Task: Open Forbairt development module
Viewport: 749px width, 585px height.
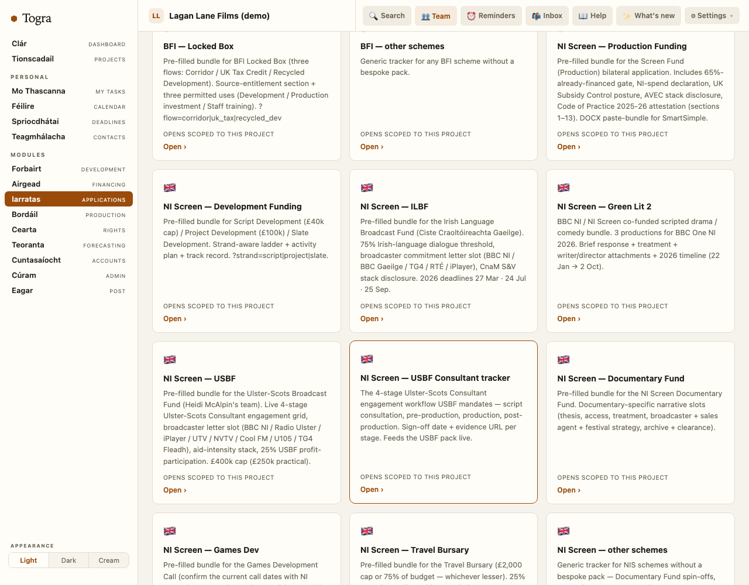Action: point(68,169)
